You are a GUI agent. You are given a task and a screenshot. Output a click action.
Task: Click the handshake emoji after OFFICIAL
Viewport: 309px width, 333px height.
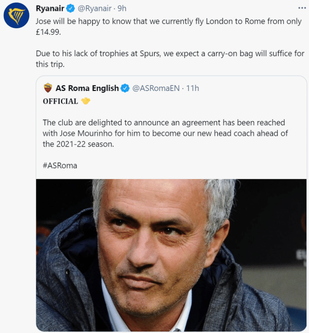pos(86,101)
